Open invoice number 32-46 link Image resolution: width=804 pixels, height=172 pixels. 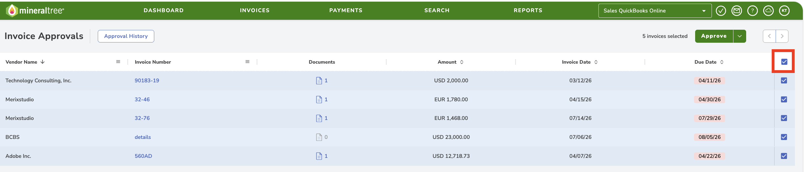click(142, 100)
